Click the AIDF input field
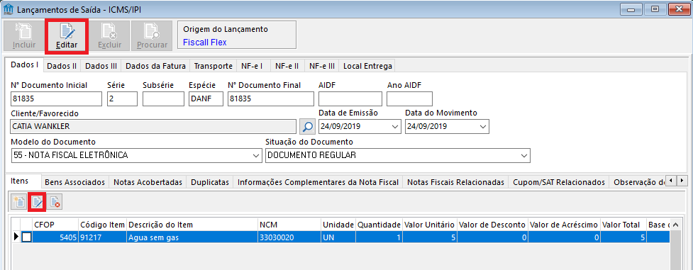693x270 pixels. point(350,99)
